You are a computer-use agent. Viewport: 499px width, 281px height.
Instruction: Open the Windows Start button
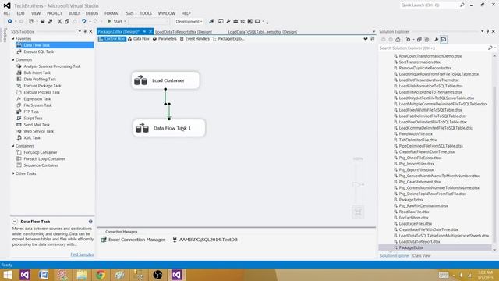click(8, 275)
